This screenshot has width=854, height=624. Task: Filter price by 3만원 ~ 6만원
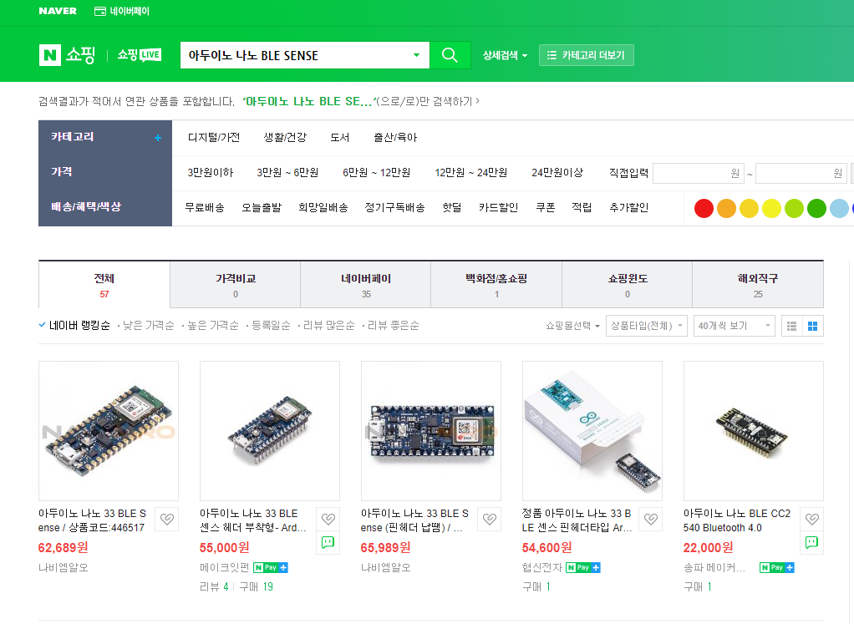click(287, 173)
